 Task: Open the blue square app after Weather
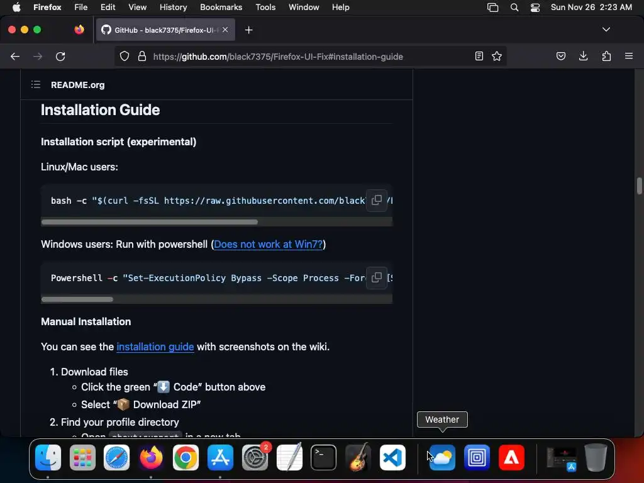tap(477, 458)
